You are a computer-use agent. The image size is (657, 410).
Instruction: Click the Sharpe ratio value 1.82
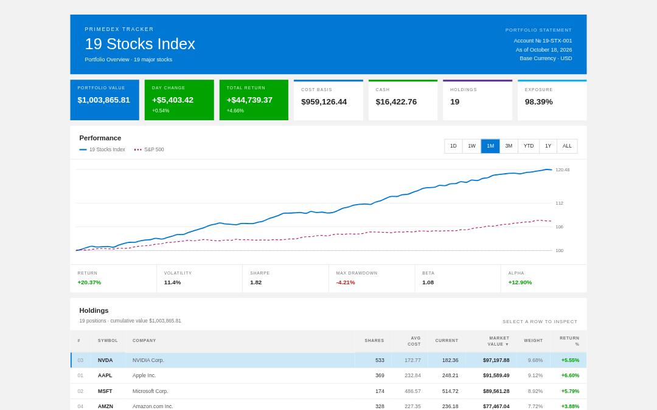255,282
